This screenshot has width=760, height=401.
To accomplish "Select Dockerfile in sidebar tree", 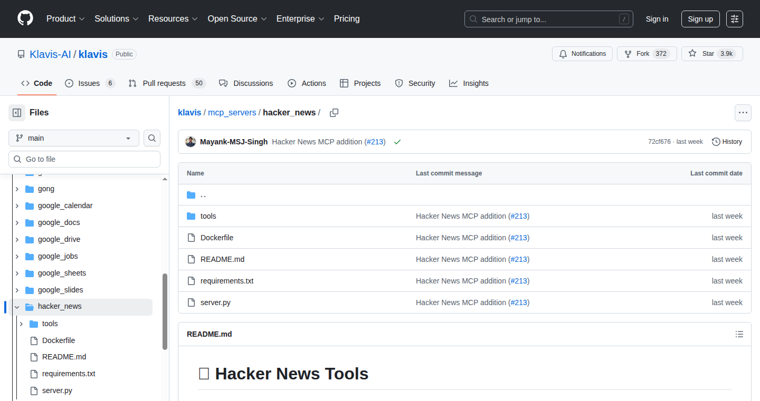I will pyautogui.click(x=59, y=340).
